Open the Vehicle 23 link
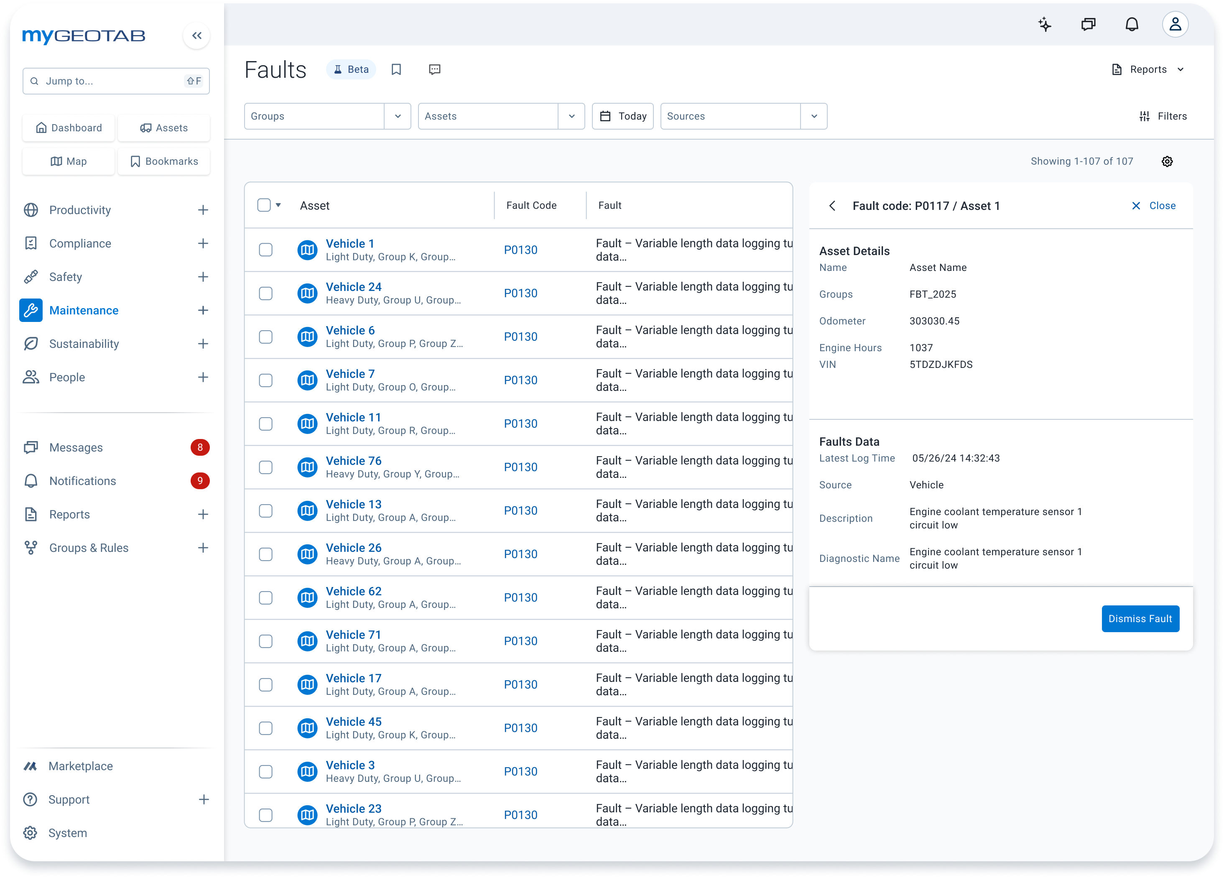 pos(354,808)
